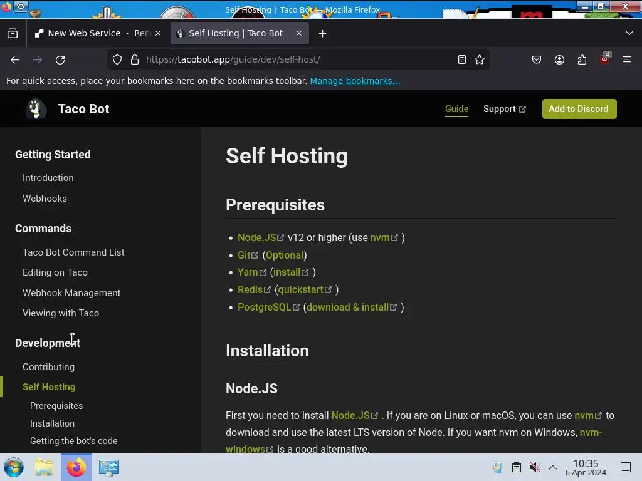Select Self Hosting in sidebar
642x481 pixels.
49,387
